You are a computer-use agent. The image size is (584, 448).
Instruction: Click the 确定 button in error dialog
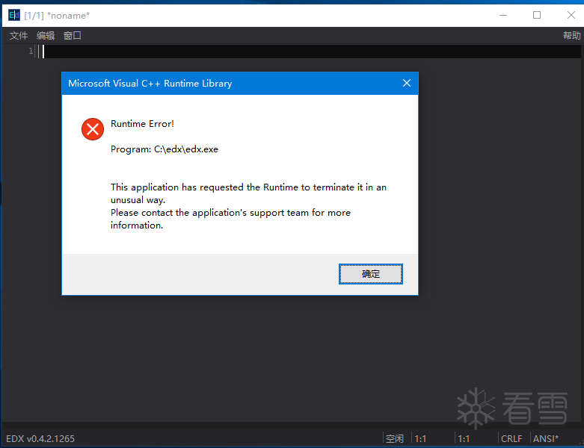tap(371, 274)
